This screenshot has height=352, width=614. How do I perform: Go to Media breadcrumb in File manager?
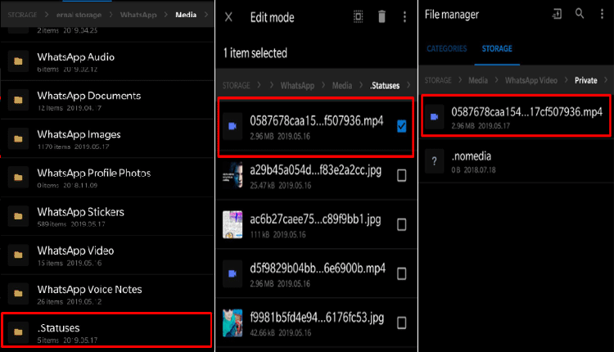point(478,80)
